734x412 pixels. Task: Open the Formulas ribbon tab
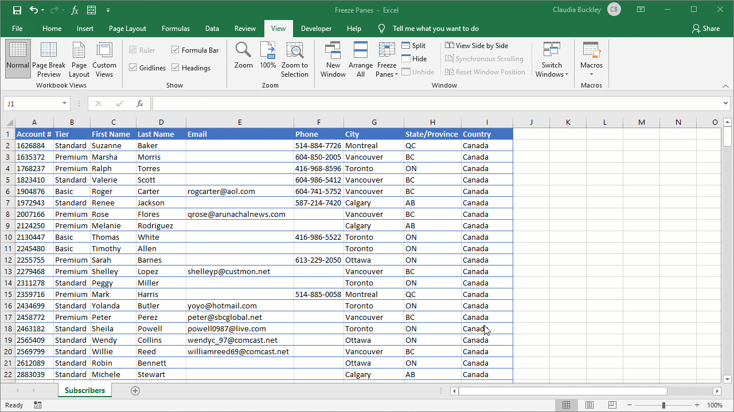click(x=175, y=29)
